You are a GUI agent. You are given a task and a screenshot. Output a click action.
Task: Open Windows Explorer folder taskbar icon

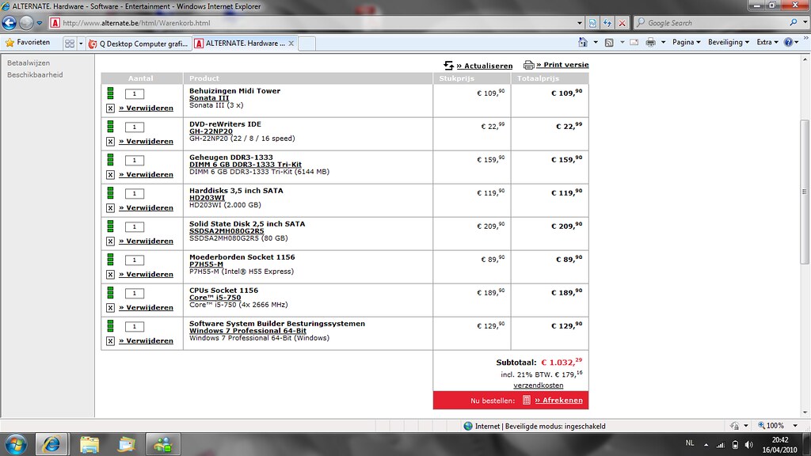coord(89,444)
